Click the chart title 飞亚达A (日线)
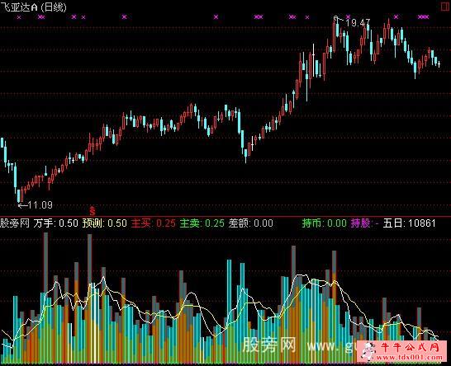The image size is (451, 366). pos(34,7)
